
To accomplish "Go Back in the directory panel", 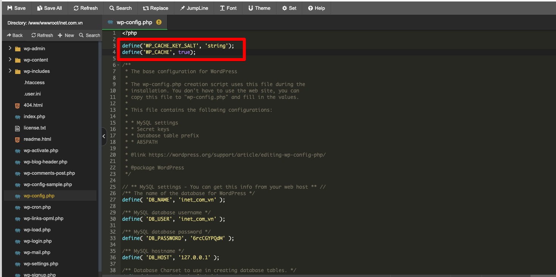I will tap(15, 35).
